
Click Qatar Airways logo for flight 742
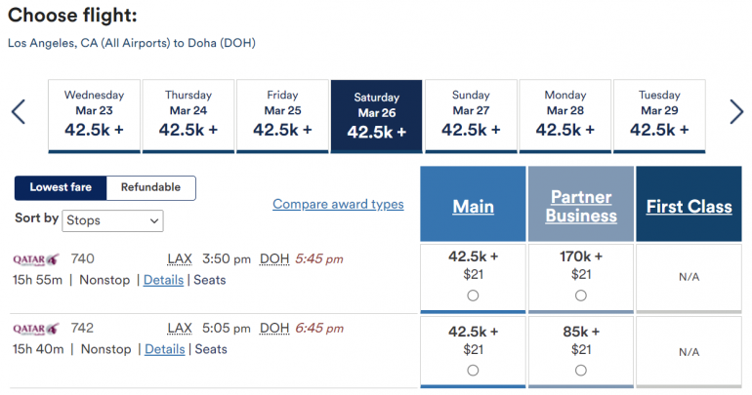tap(36, 329)
